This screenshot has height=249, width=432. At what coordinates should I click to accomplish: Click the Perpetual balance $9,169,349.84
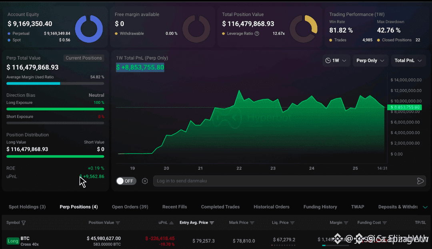click(x=57, y=34)
